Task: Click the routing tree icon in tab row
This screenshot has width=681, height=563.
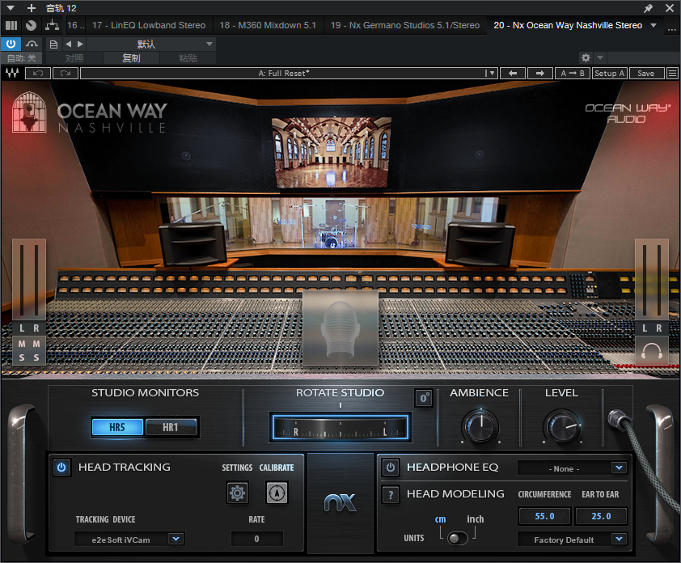Action: point(52,25)
